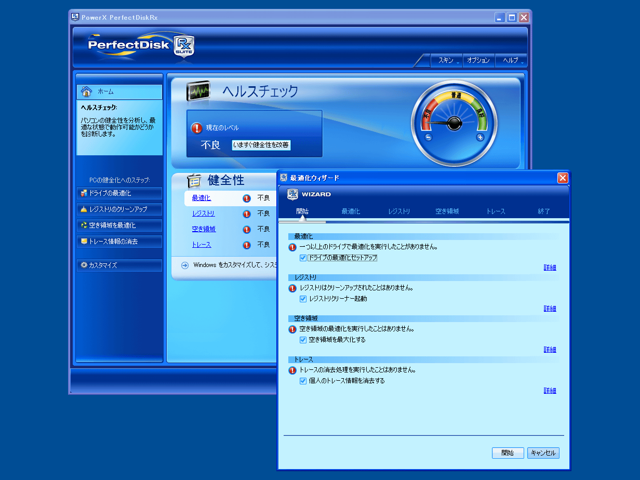
Task: Select ドライブの最適化 in sidebar
Action: pos(119,193)
